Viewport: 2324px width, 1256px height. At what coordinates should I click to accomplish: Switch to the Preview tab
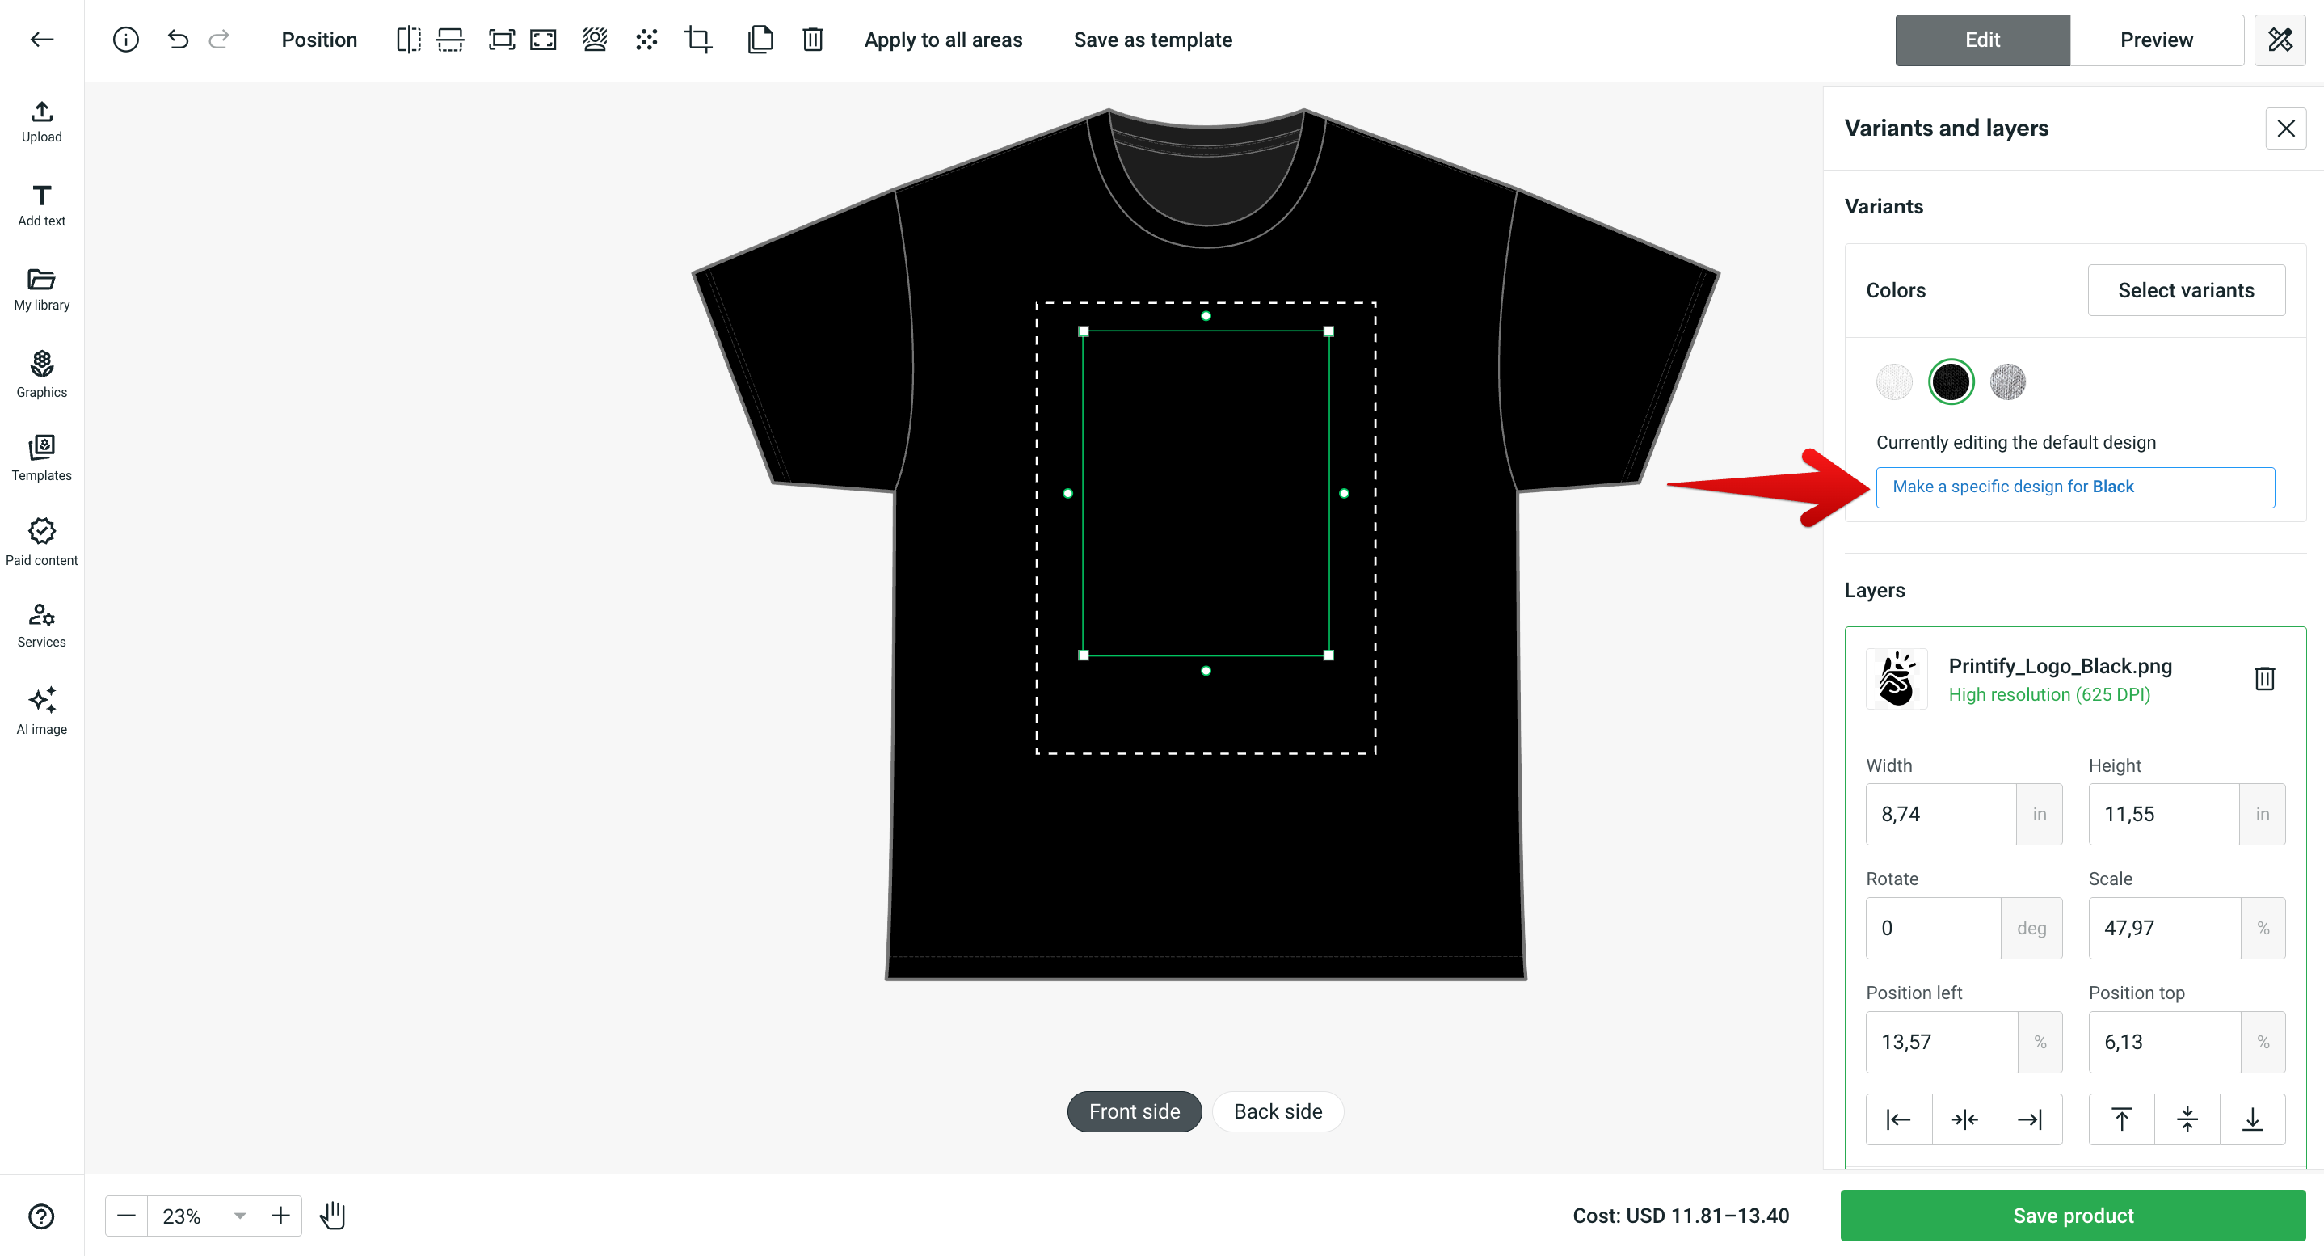click(x=2157, y=39)
